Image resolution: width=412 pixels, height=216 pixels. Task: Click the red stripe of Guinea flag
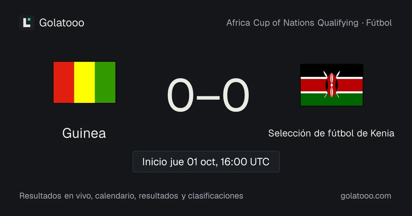[x=64, y=82]
